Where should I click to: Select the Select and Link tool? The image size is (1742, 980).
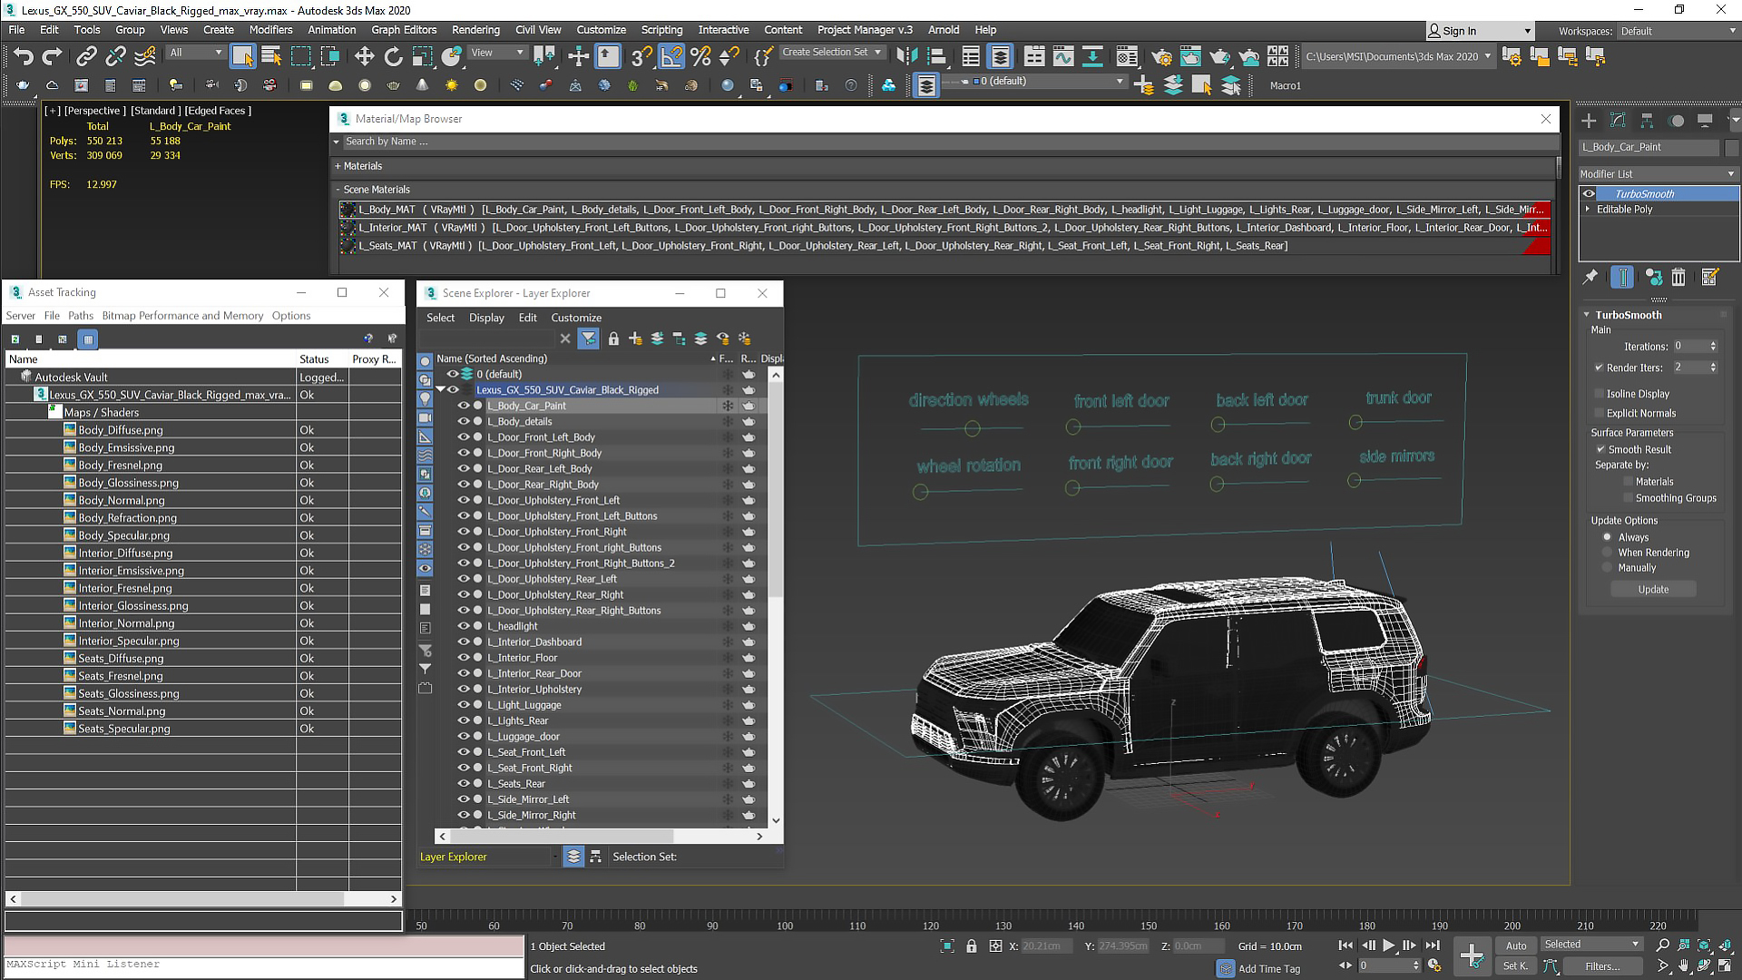(x=86, y=56)
